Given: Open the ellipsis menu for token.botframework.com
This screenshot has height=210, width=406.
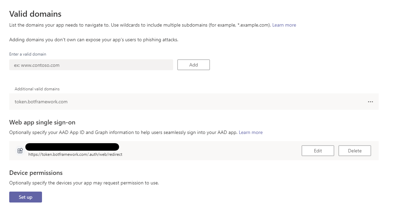Looking at the screenshot, I should (x=370, y=102).
